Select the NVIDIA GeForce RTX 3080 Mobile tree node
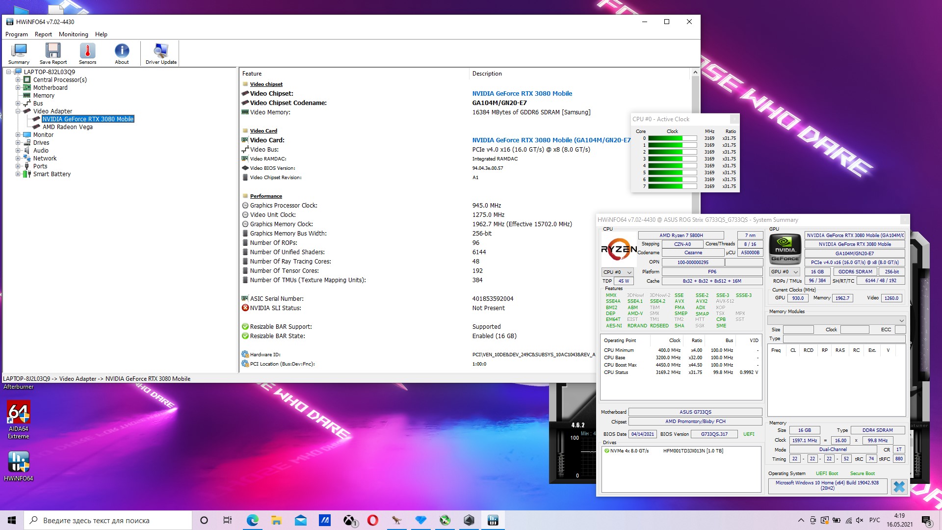 pyautogui.click(x=88, y=119)
